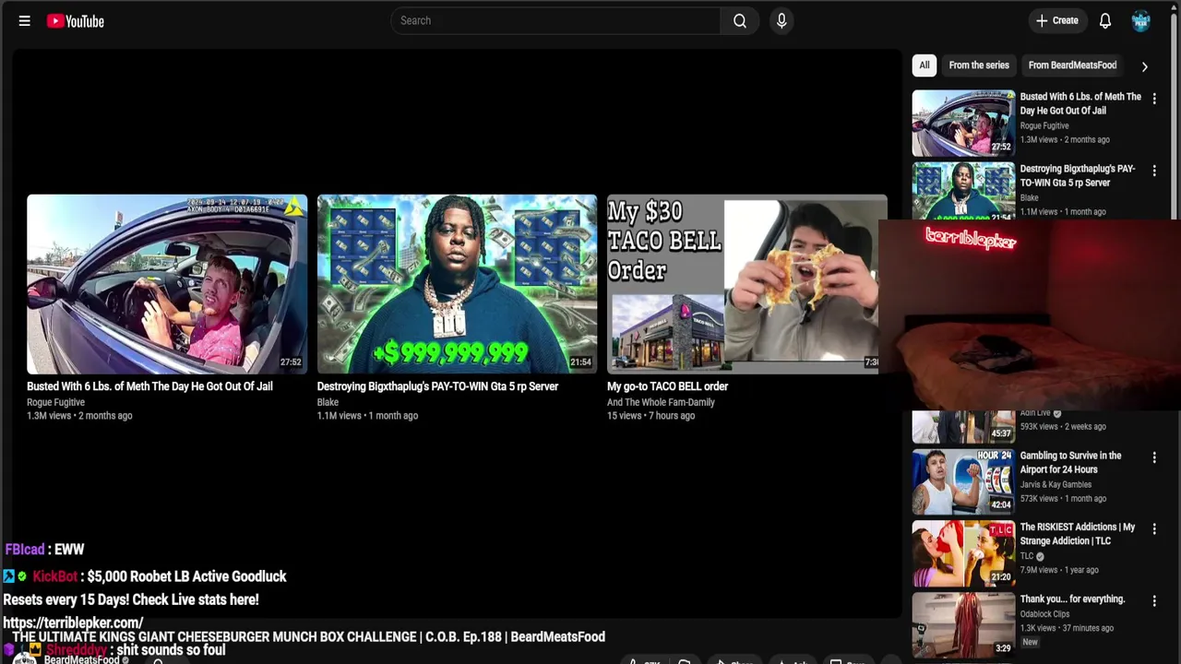1181x664 pixels.
Task: Open sidebar title The RISKIEST Addictions
Action: (x=1078, y=534)
